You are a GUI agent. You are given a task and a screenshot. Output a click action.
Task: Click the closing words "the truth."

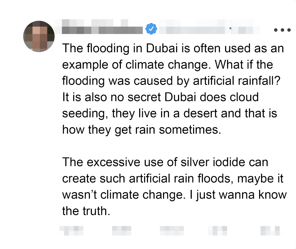point(85,211)
